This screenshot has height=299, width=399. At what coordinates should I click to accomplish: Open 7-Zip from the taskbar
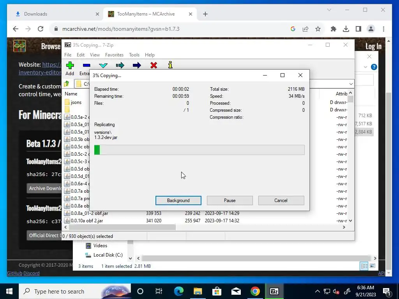274,291
